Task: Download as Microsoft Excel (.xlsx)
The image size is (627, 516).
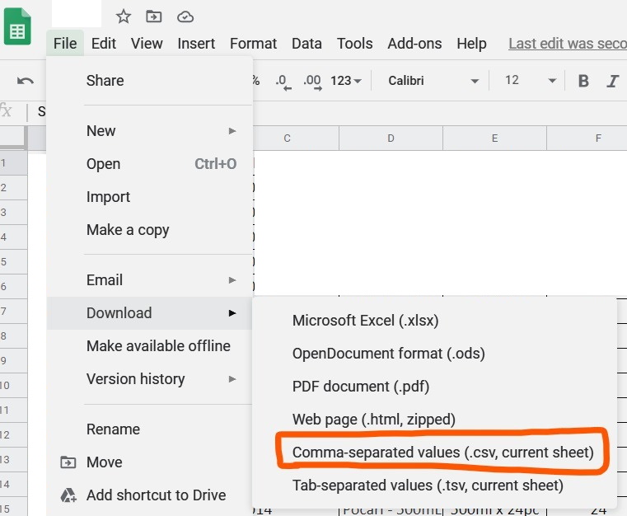Action: click(435, 321)
